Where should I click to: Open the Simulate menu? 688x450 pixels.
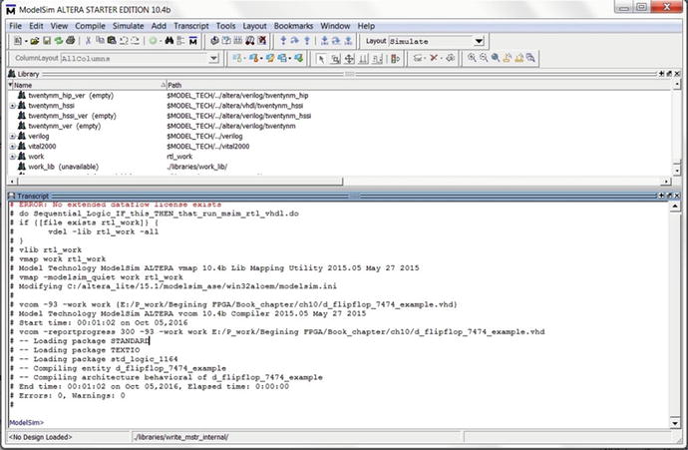coord(128,26)
